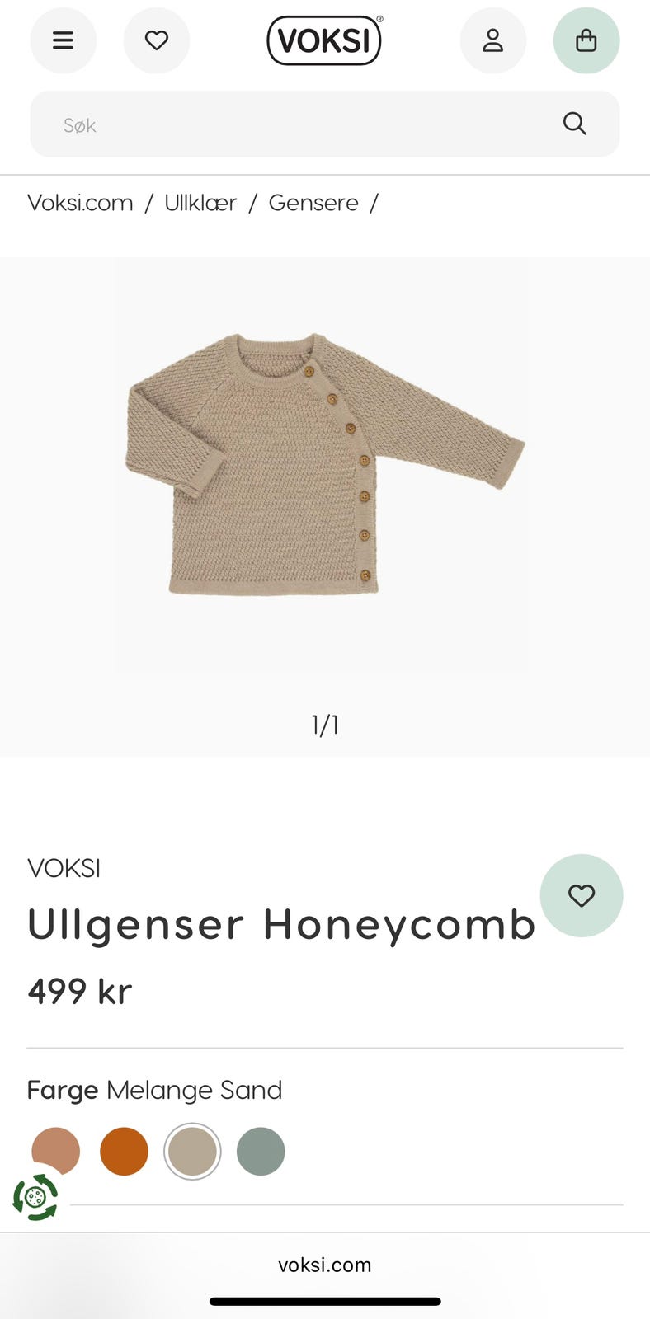Open the sweater product image
The height and width of the screenshot is (1319, 650).
click(325, 465)
